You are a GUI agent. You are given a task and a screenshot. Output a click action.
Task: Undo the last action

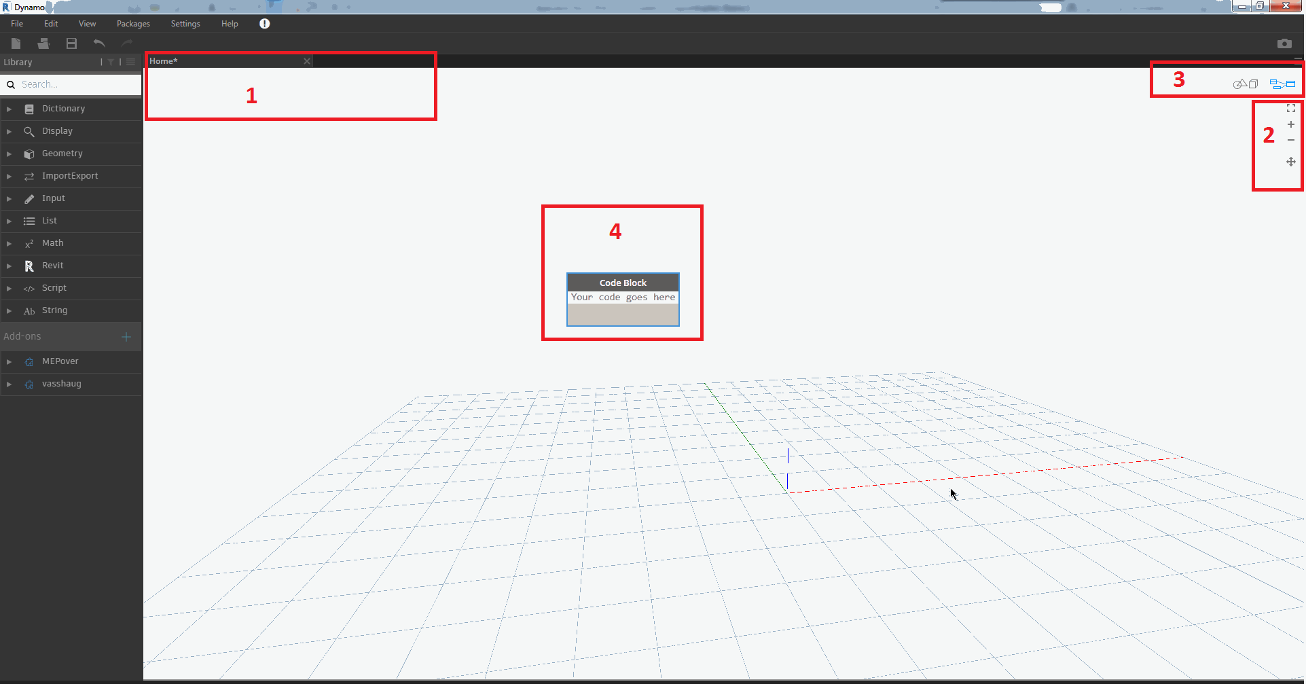tap(99, 43)
